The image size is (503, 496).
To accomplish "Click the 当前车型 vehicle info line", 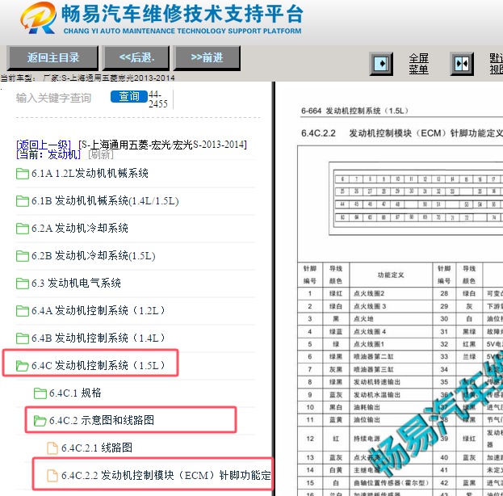I will [87, 78].
